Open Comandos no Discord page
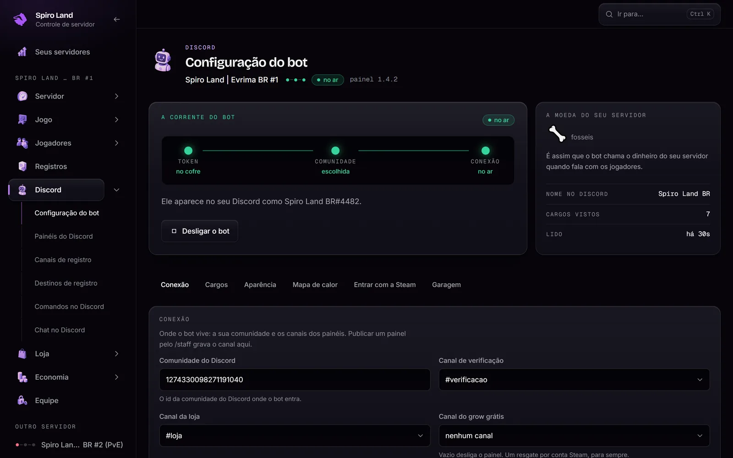 coord(69,306)
